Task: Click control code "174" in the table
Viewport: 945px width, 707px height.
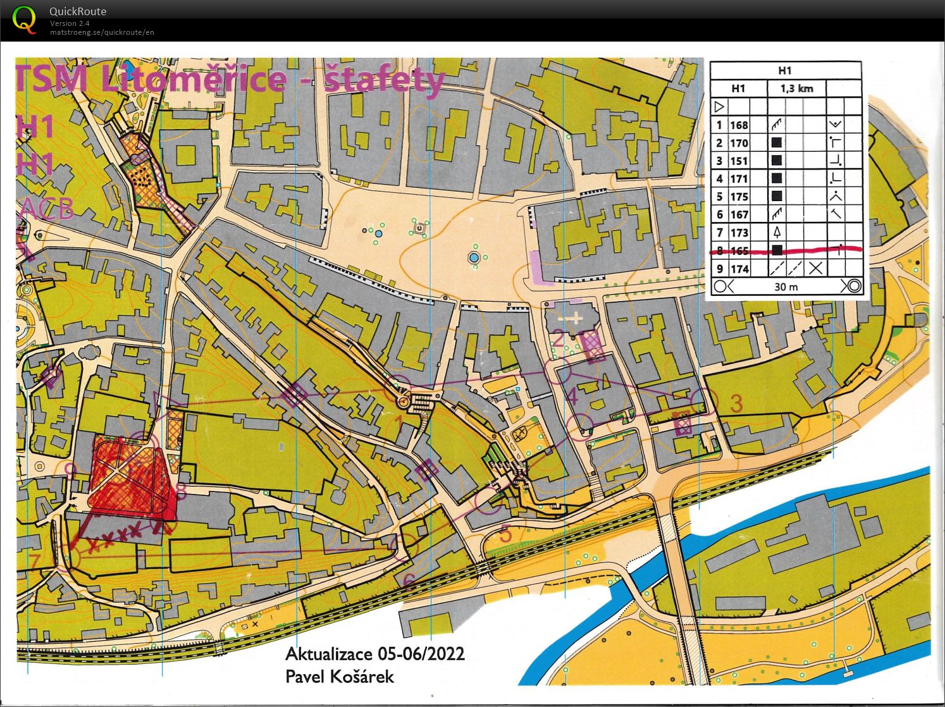Action: (x=739, y=269)
